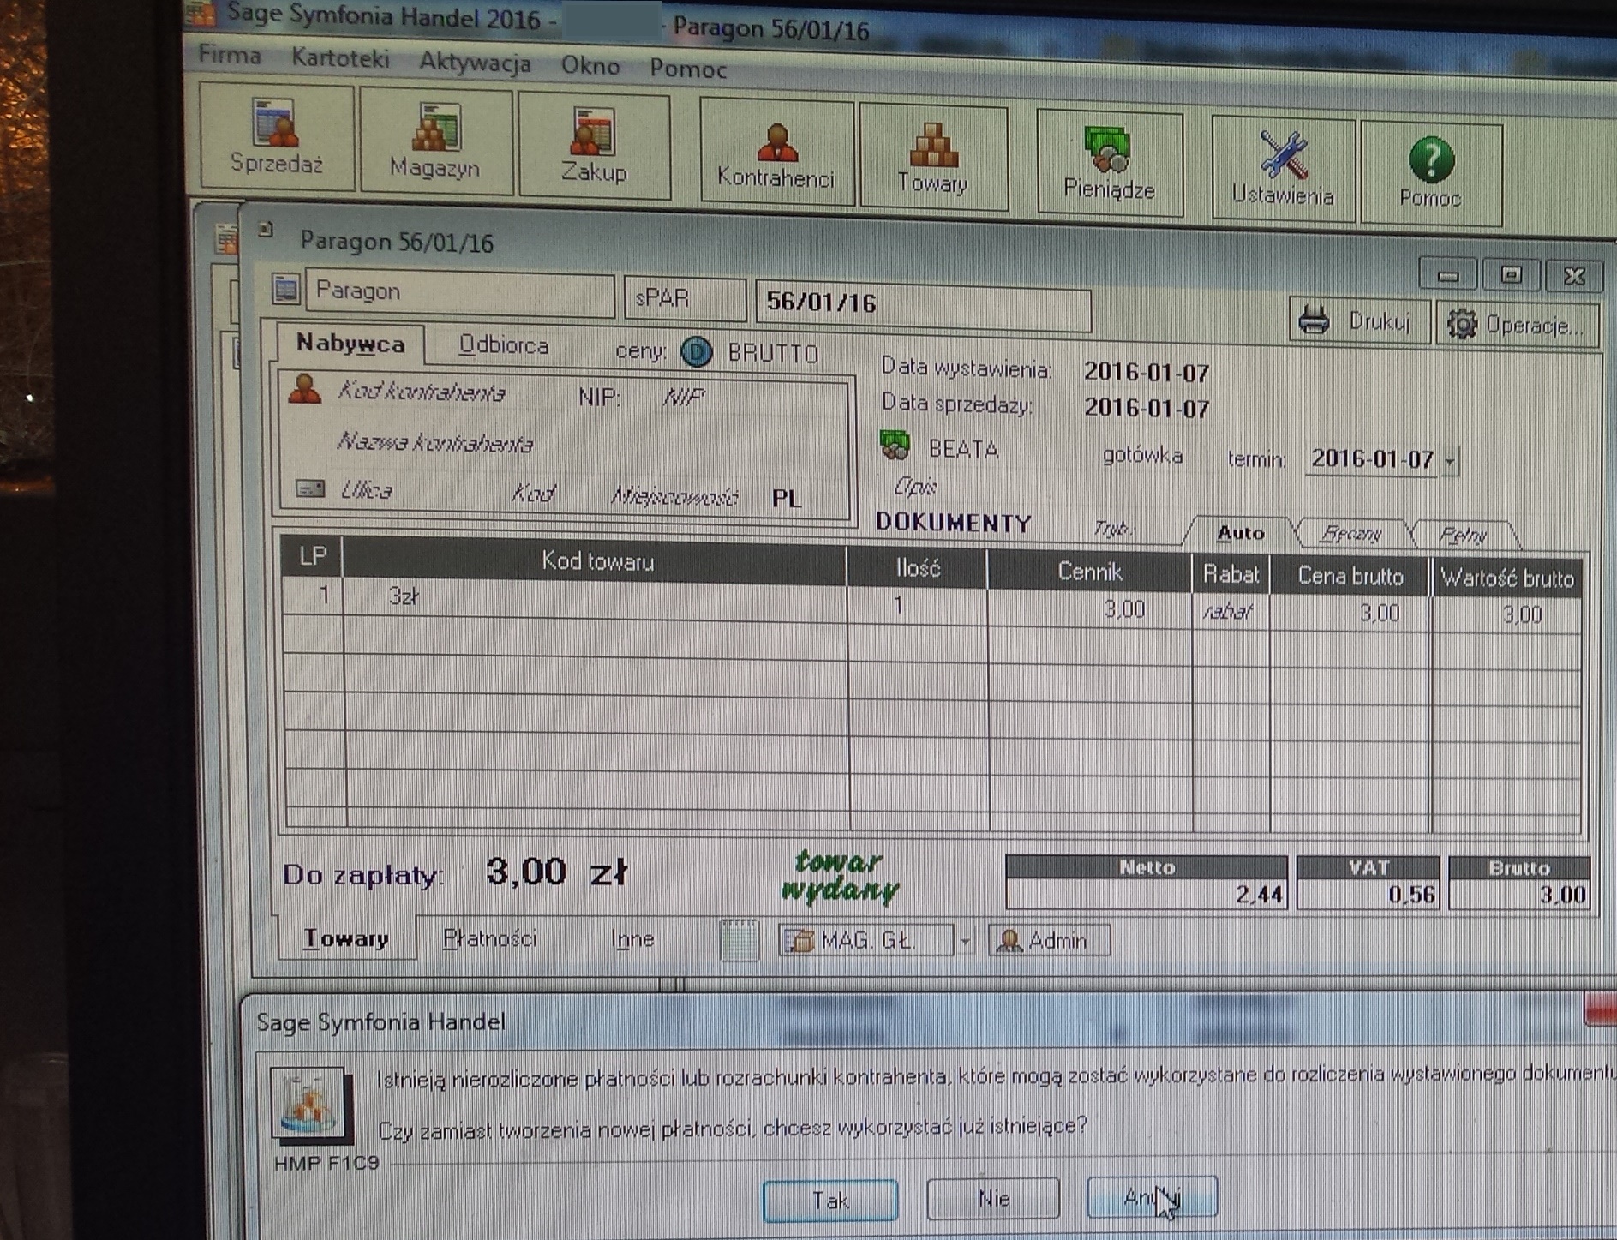Click the dialog information image icon
This screenshot has width=1617, height=1240.
pyautogui.click(x=311, y=1105)
